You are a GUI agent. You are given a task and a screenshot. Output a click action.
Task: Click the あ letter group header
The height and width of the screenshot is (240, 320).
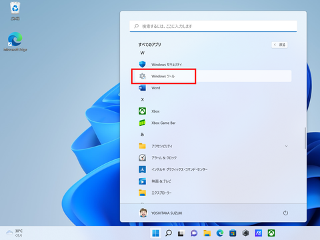tap(142, 135)
